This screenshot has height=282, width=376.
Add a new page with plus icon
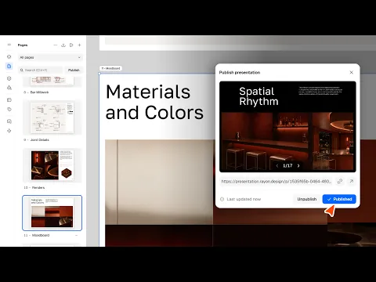(79, 45)
